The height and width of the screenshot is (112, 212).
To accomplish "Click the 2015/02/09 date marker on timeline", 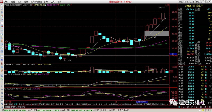I will 141,101.
